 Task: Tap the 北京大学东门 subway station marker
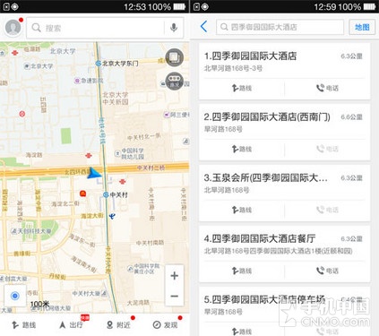98,64
